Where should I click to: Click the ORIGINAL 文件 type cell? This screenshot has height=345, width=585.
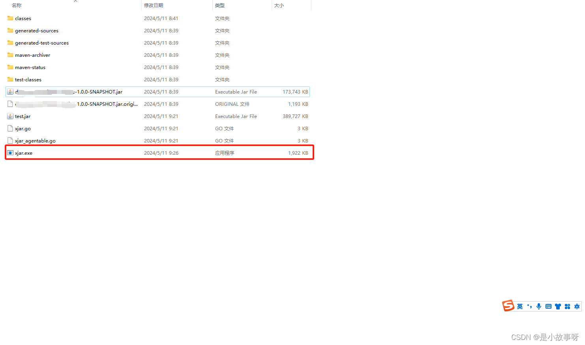point(232,104)
